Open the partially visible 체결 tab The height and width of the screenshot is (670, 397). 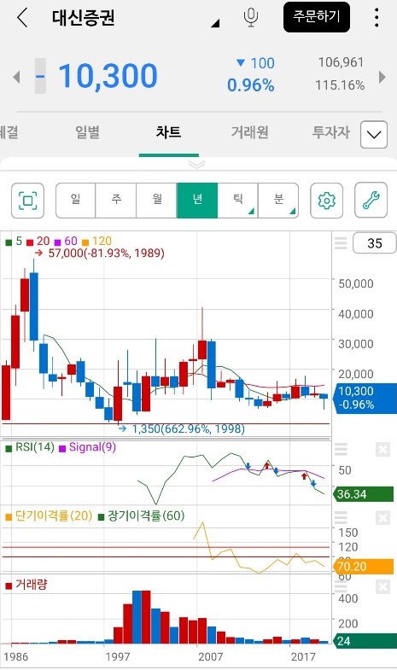pyautogui.click(x=9, y=132)
